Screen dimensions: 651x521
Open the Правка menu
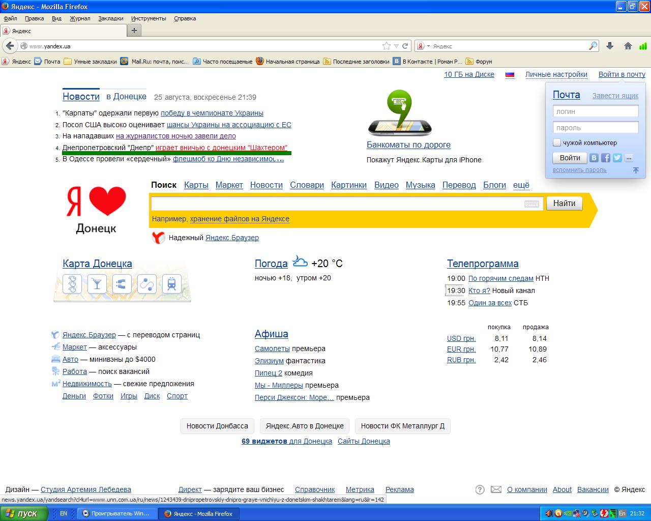(34, 18)
